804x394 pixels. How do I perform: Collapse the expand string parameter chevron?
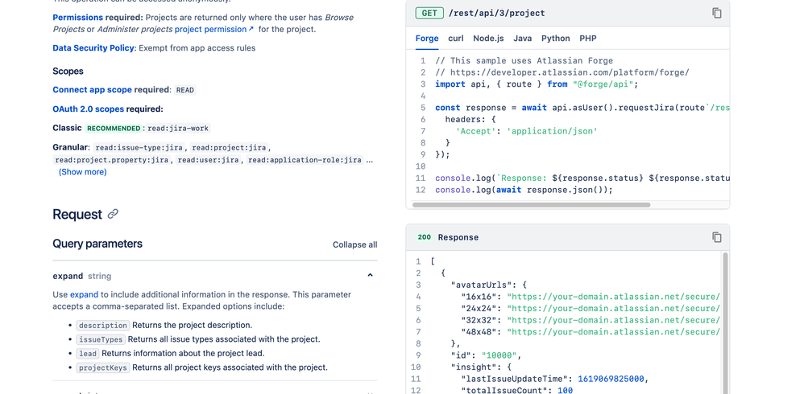[x=371, y=275]
